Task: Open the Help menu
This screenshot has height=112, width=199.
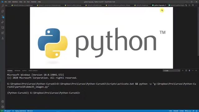Action: 39,2
